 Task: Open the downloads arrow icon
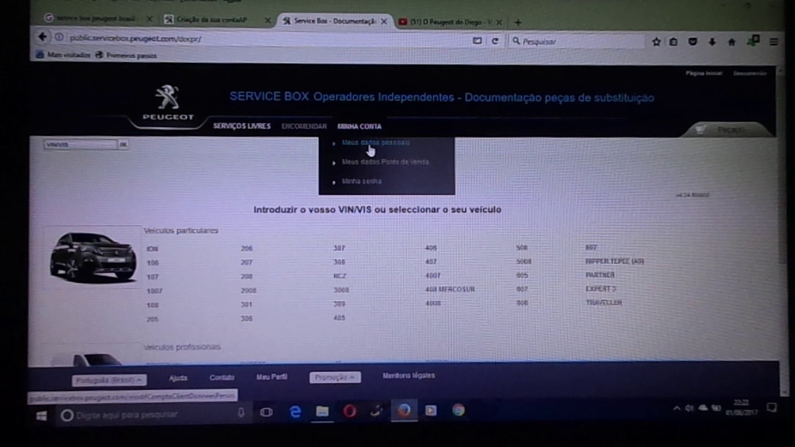[x=712, y=42]
